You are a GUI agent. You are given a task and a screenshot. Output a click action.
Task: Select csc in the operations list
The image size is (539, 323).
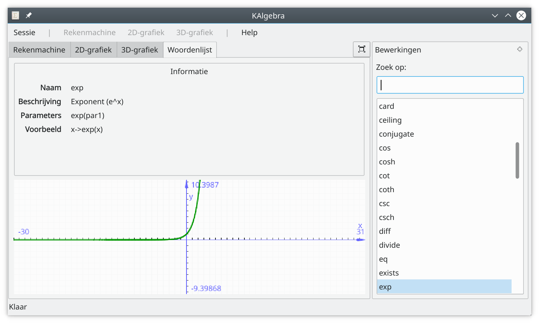click(444, 203)
